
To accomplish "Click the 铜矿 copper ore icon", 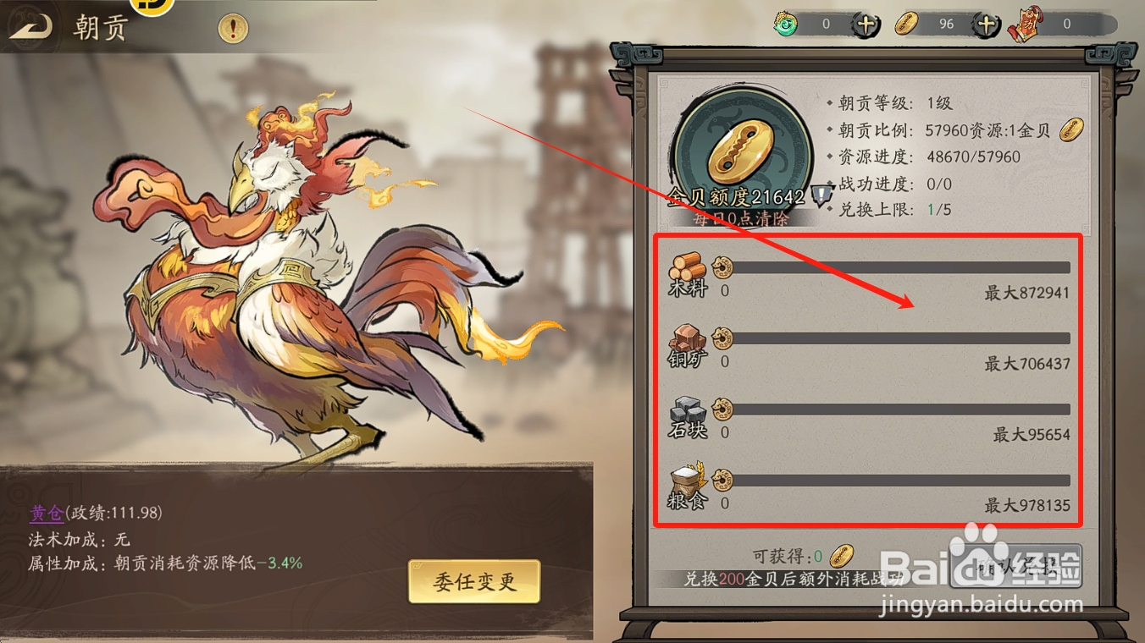I will point(687,338).
